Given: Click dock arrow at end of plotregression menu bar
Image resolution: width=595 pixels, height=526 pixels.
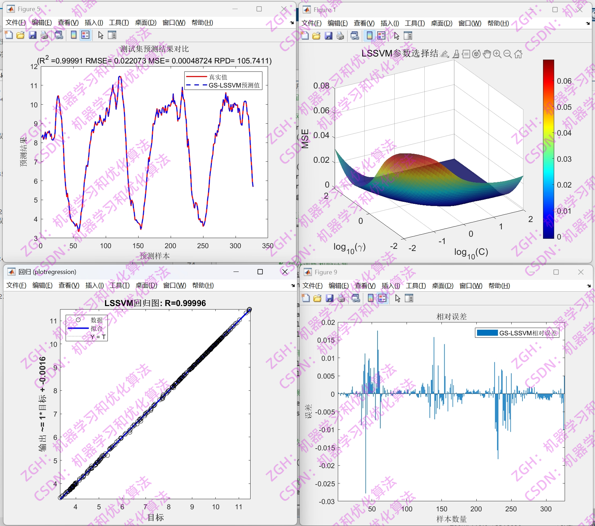Looking at the screenshot, I should click(x=293, y=285).
